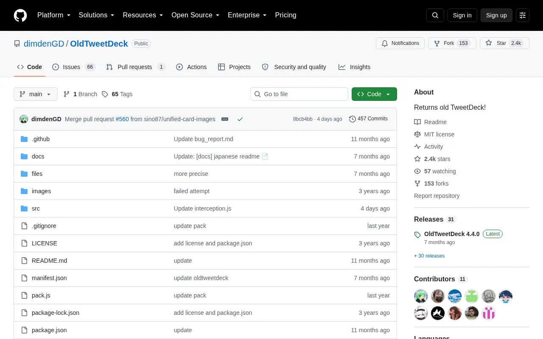Open the Security and quality tab
Image resolution: width=543 pixels, height=339 pixels.
point(294,67)
